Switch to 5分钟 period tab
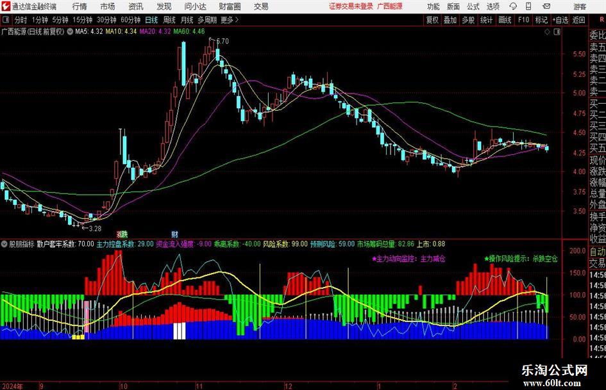 [60, 20]
